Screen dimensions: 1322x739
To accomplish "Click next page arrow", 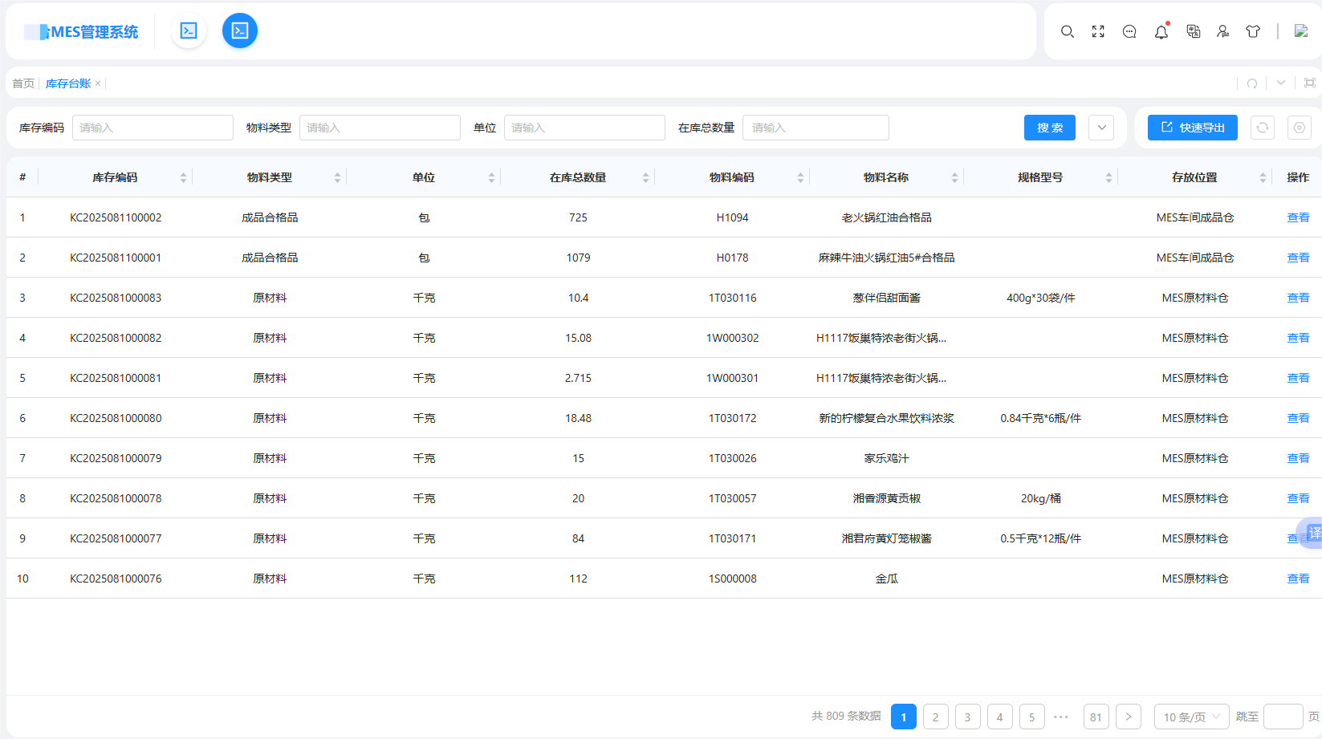I will pyautogui.click(x=1129, y=717).
